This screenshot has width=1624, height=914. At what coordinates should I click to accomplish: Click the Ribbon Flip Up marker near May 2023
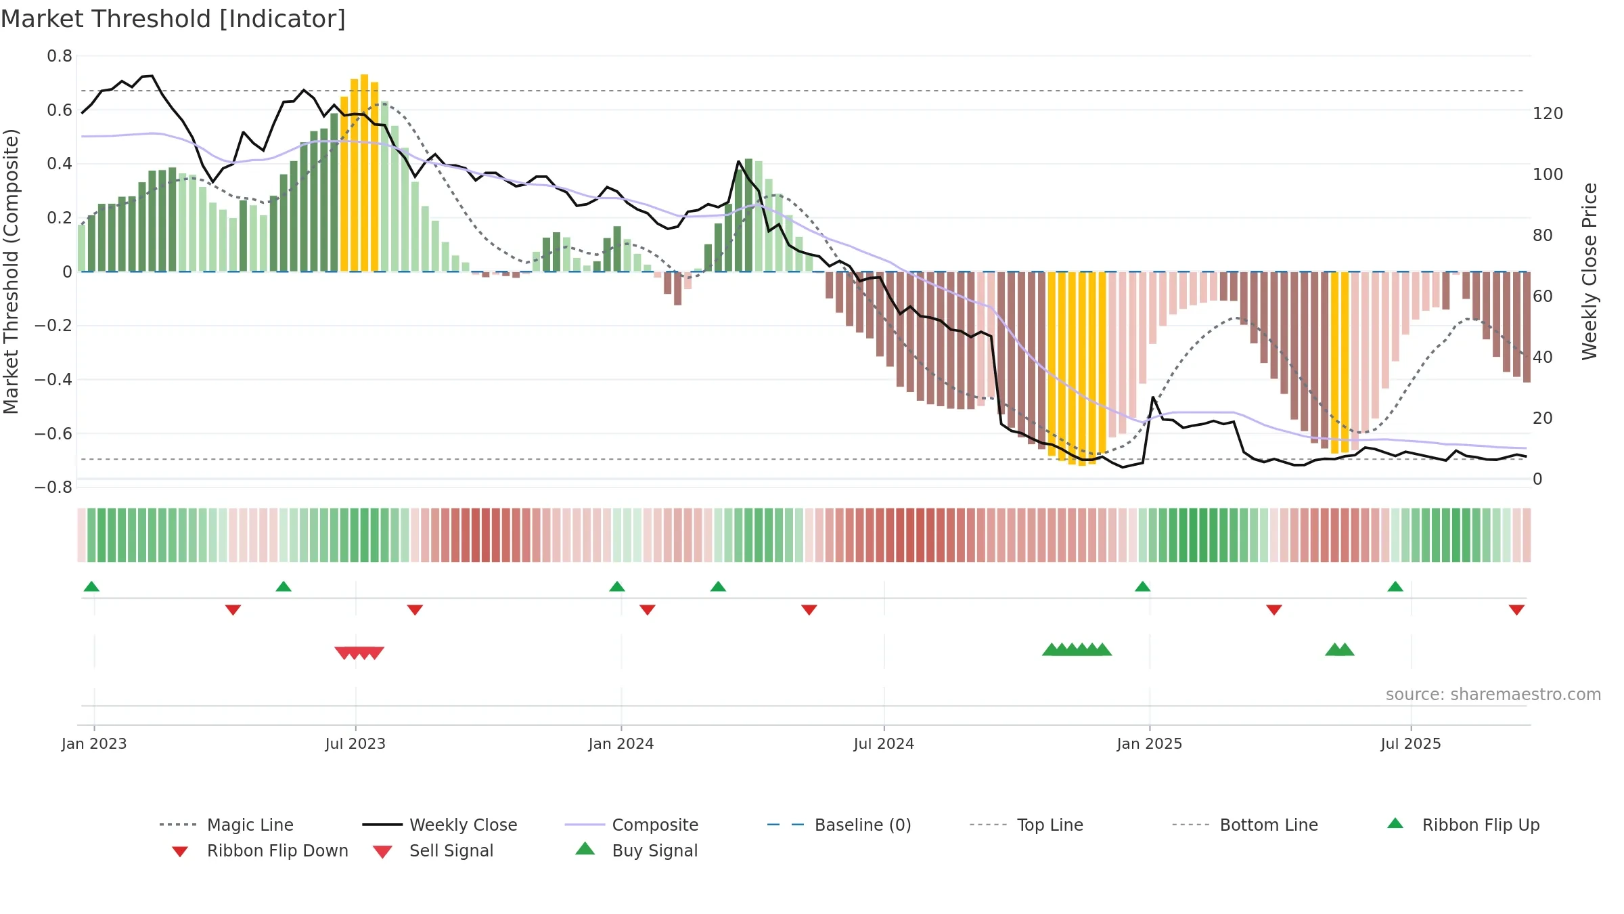284,586
